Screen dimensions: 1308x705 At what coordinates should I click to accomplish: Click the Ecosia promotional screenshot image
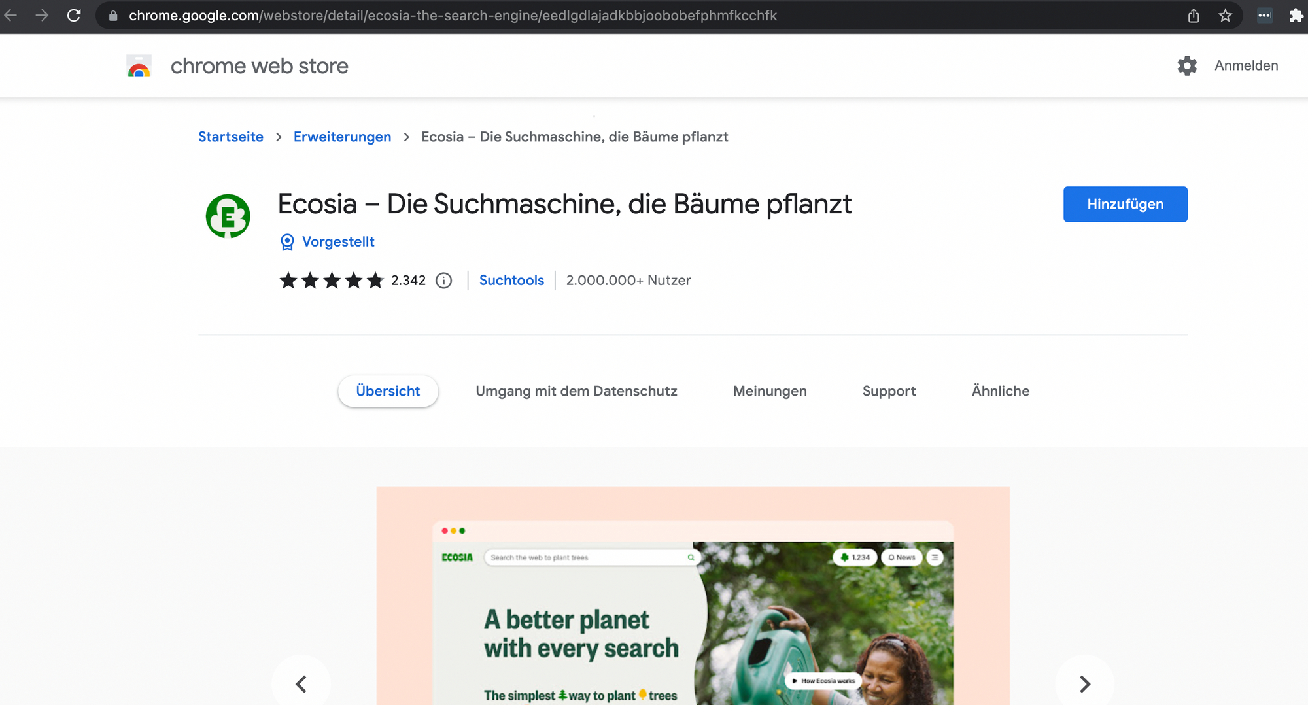693,595
